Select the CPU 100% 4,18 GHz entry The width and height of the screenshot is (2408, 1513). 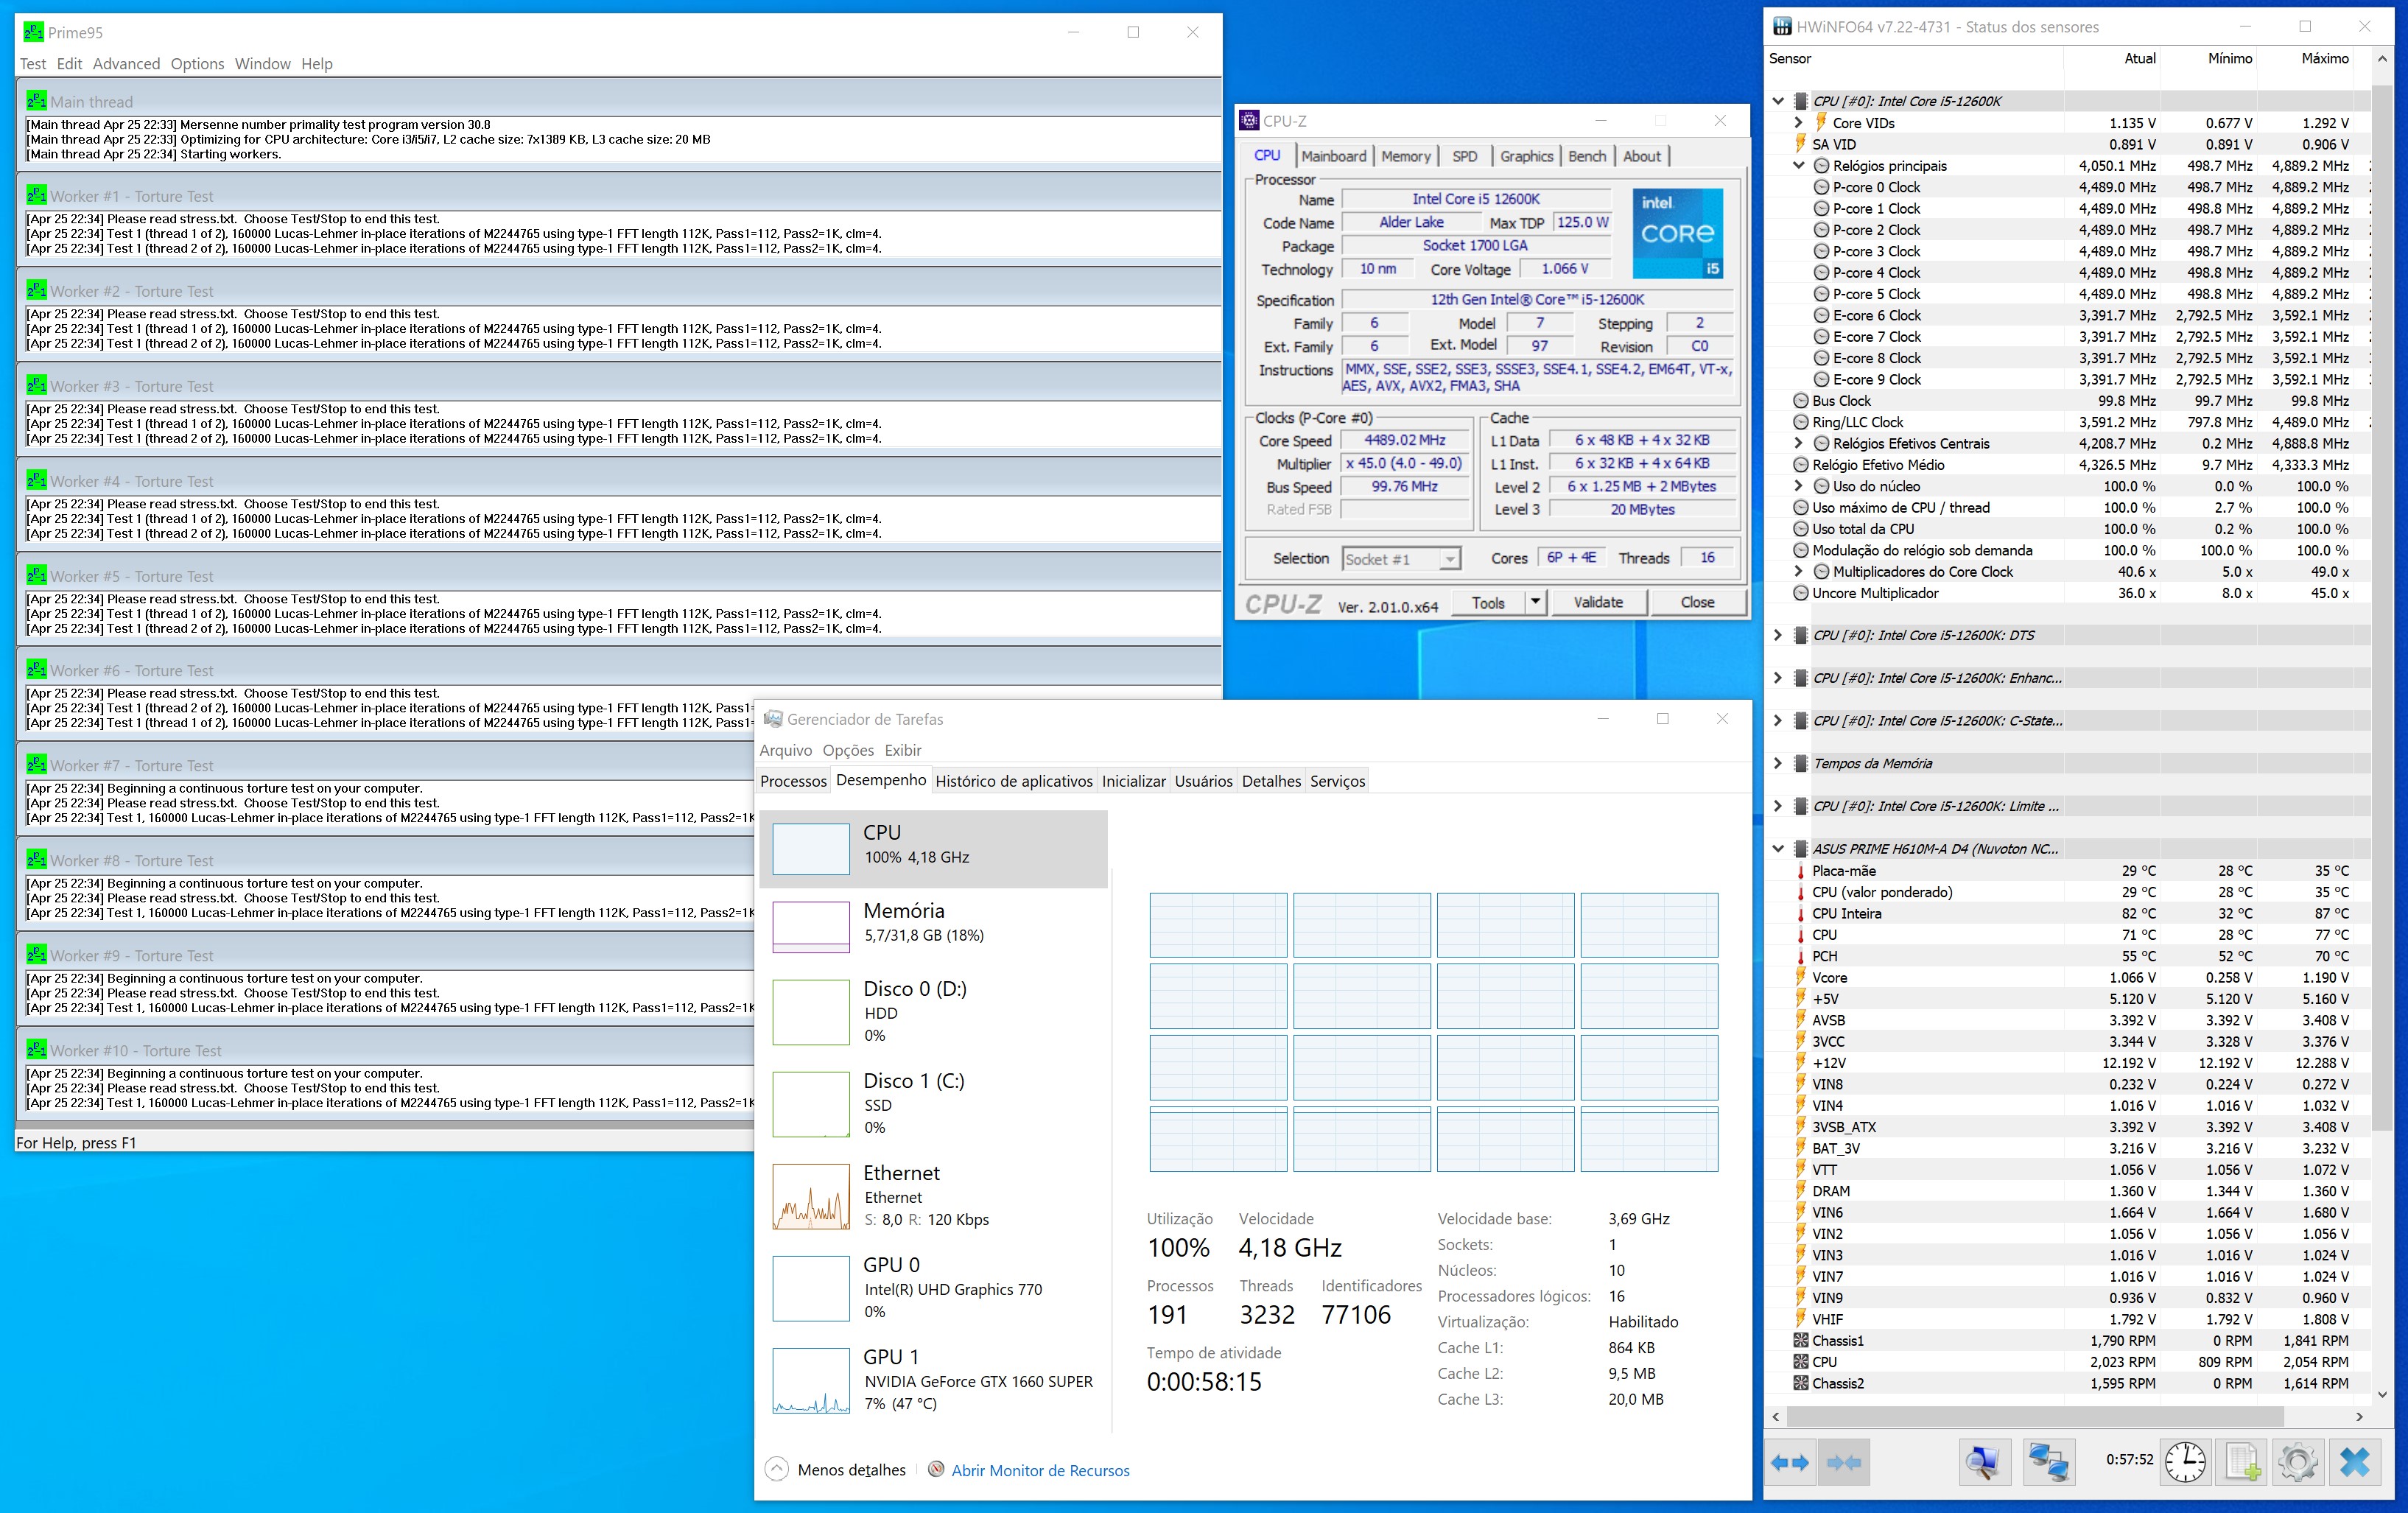click(934, 848)
